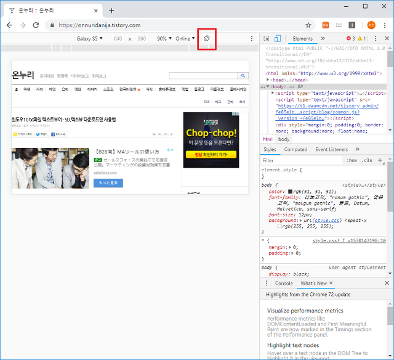The image size is (394, 360).
Task: Expand the margin shorthand property
Action: (x=290, y=247)
